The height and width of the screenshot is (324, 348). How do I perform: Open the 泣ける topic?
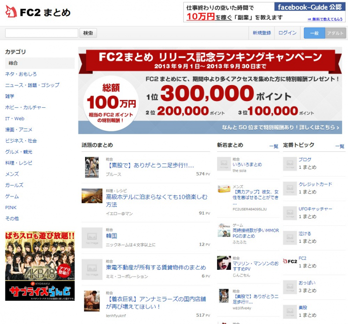pyautogui.click(x=304, y=234)
